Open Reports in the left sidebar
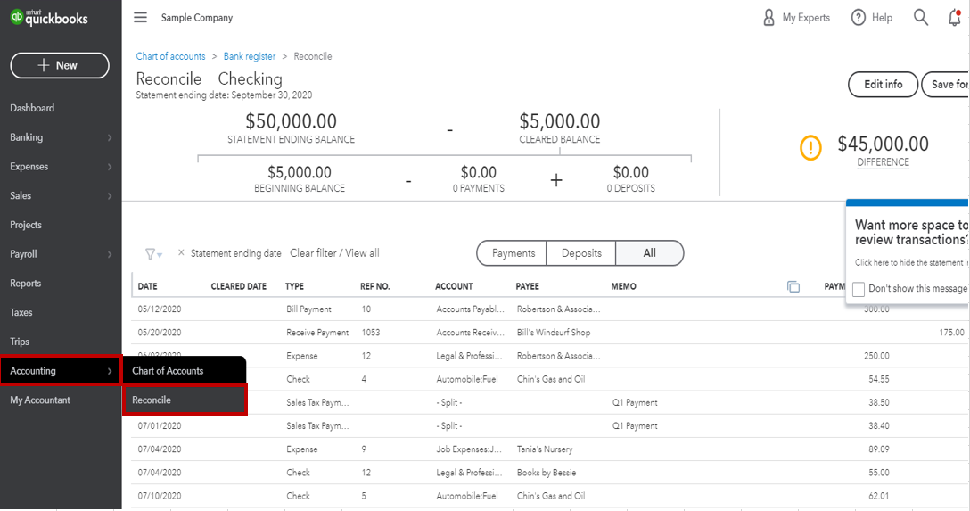Image resolution: width=970 pixels, height=511 pixels. (26, 284)
